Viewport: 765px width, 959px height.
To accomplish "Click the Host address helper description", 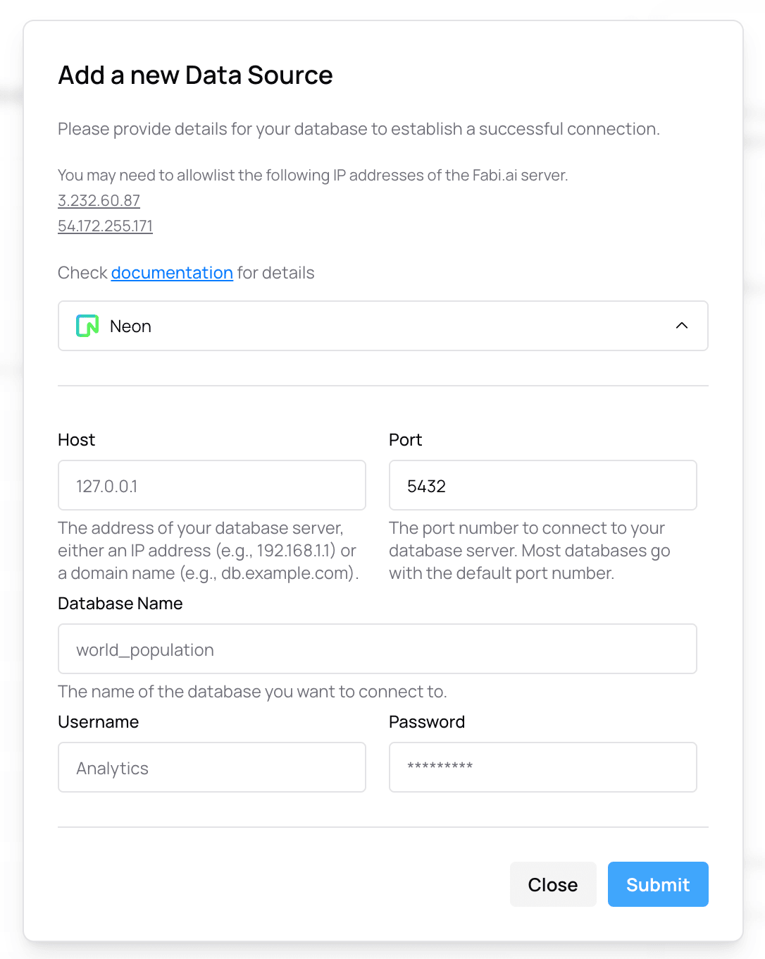I will pos(208,551).
